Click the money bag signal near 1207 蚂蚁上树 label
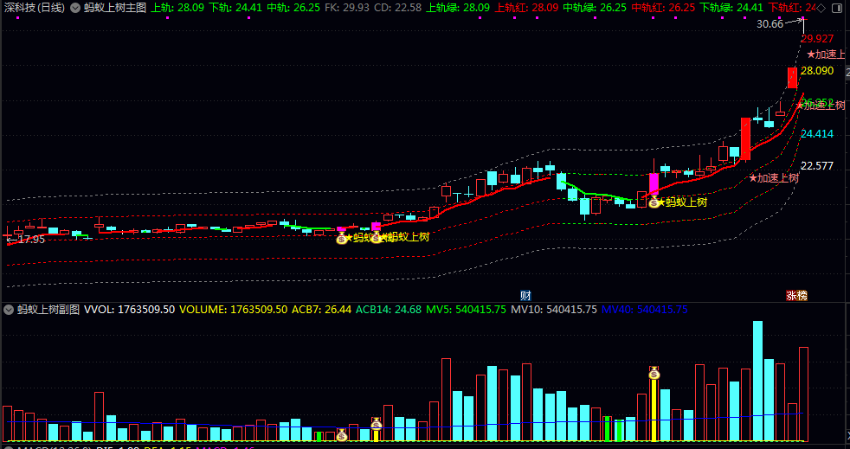 coord(654,202)
